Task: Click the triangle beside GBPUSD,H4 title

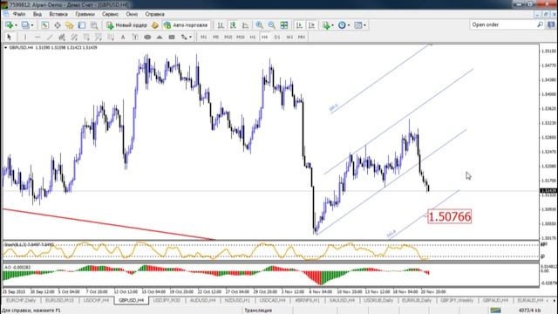Action: point(5,47)
